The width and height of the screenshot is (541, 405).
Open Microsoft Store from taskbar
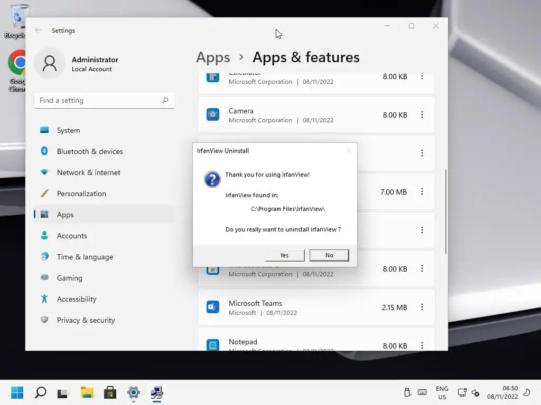point(110,392)
